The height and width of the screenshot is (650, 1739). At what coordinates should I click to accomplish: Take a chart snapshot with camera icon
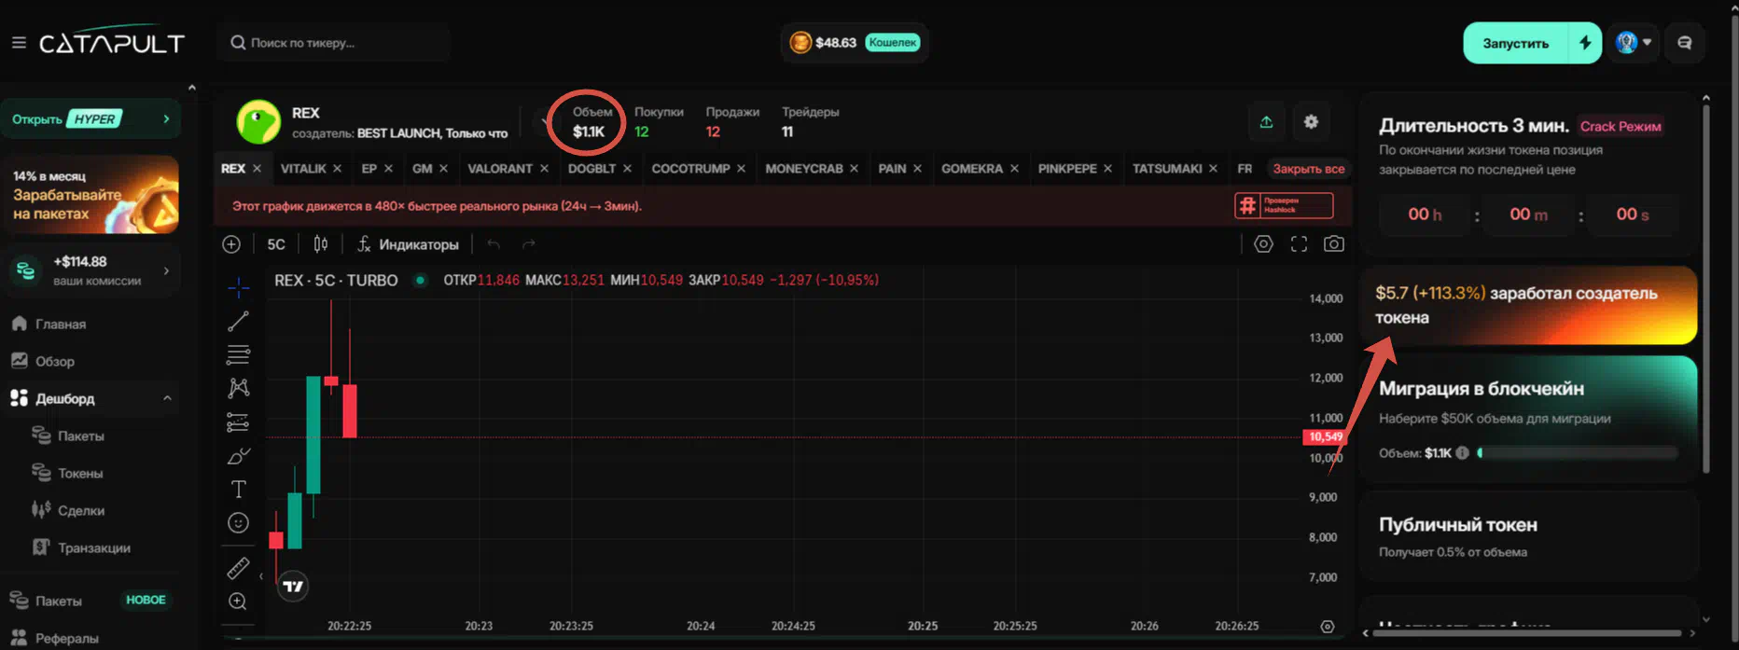click(1334, 244)
